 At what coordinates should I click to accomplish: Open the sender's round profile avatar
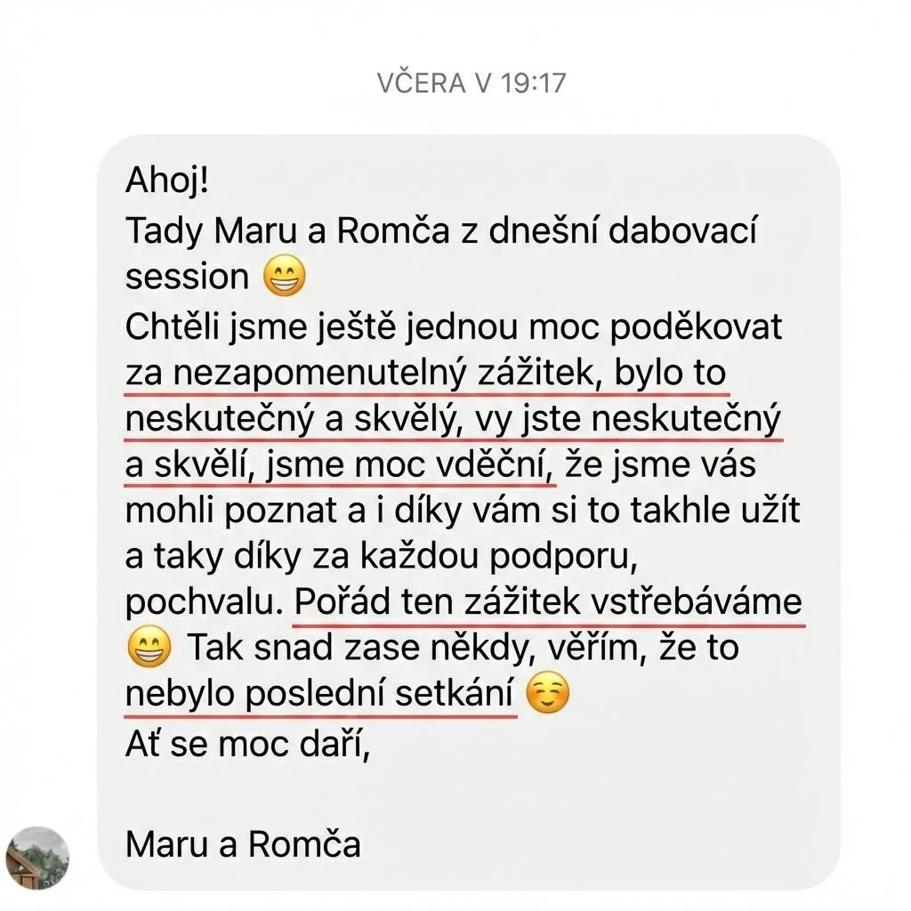click(x=37, y=859)
